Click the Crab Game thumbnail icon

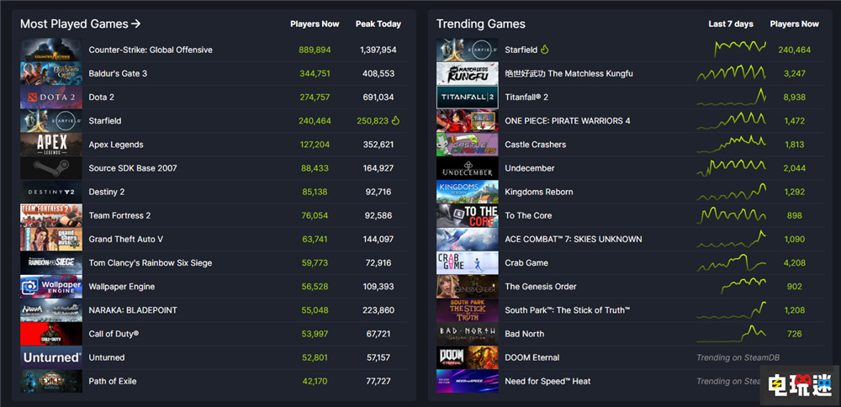point(467,263)
